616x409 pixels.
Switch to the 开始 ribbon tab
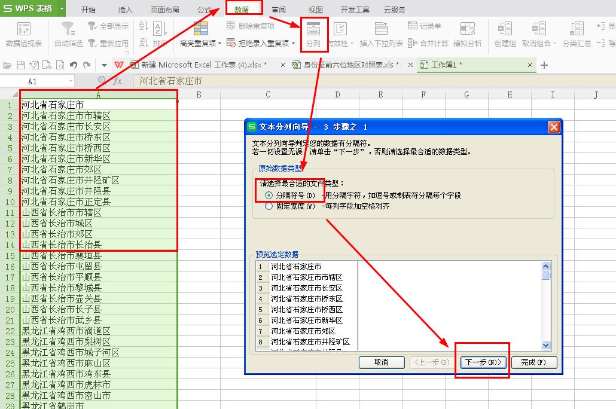pos(89,9)
